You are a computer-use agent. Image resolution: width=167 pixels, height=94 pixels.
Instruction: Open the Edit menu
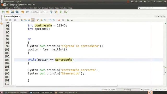pyautogui.click(x=6, y=8)
